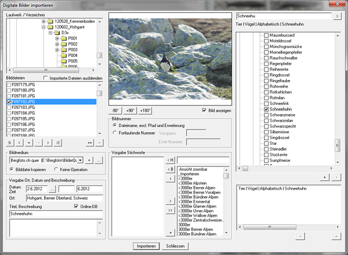The width and height of the screenshot is (348, 255).
Task: Click the +180° rotation button
Action: coord(146,110)
